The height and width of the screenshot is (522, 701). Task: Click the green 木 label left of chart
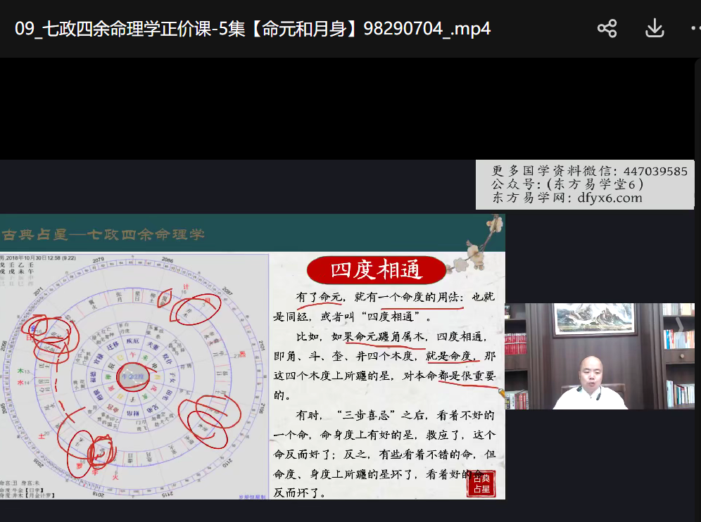coord(20,370)
